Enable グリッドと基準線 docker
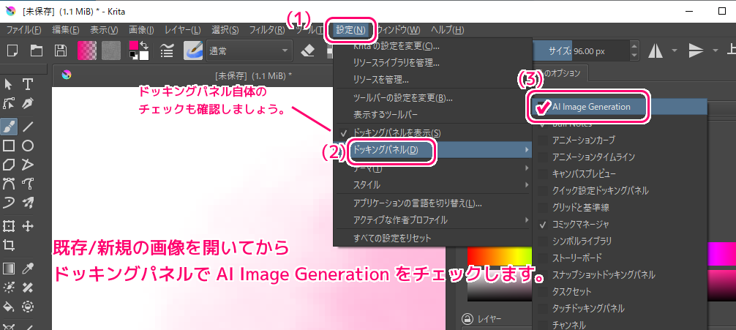 (x=620, y=207)
